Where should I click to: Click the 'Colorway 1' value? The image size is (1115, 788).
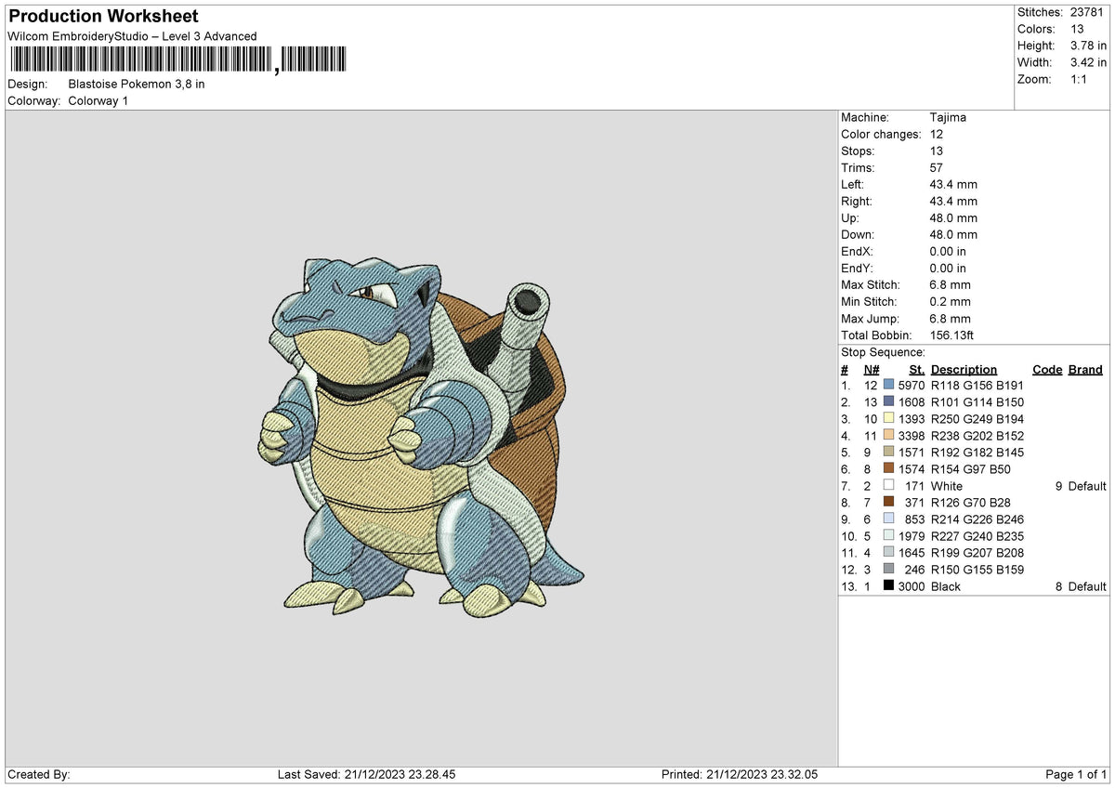click(98, 100)
